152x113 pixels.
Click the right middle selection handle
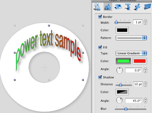[x=83, y=53]
